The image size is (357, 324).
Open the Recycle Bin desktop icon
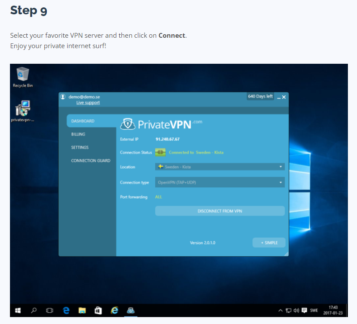(x=23, y=77)
